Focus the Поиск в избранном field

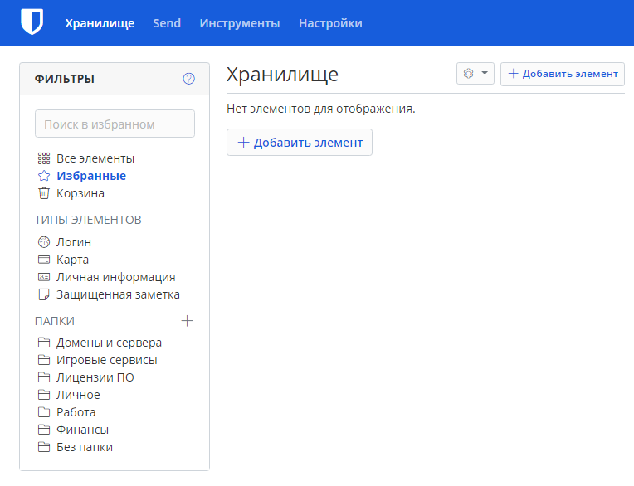115,124
